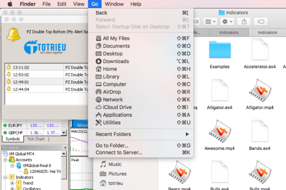This screenshot has width=286, height=190.
Task: Select the Oscillators tree item
Action: click(28, 189)
